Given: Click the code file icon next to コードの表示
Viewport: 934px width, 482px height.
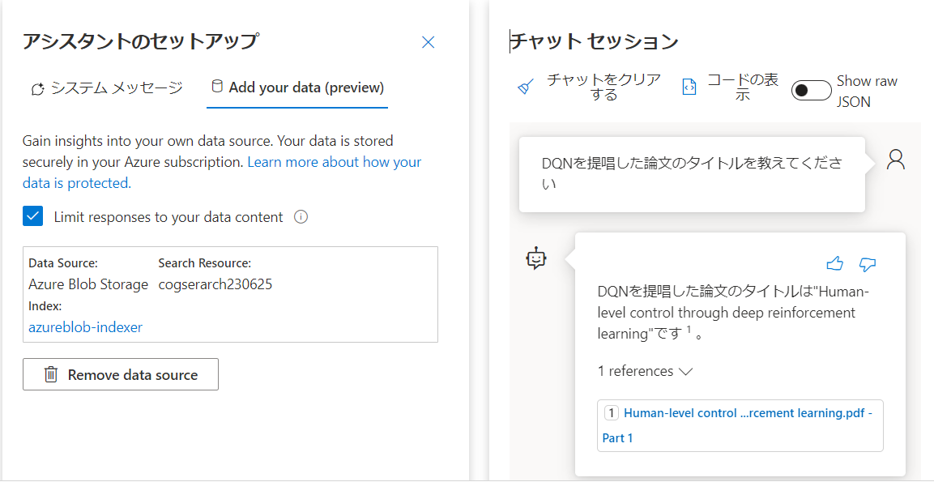Looking at the screenshot, I should coord(689,87).
